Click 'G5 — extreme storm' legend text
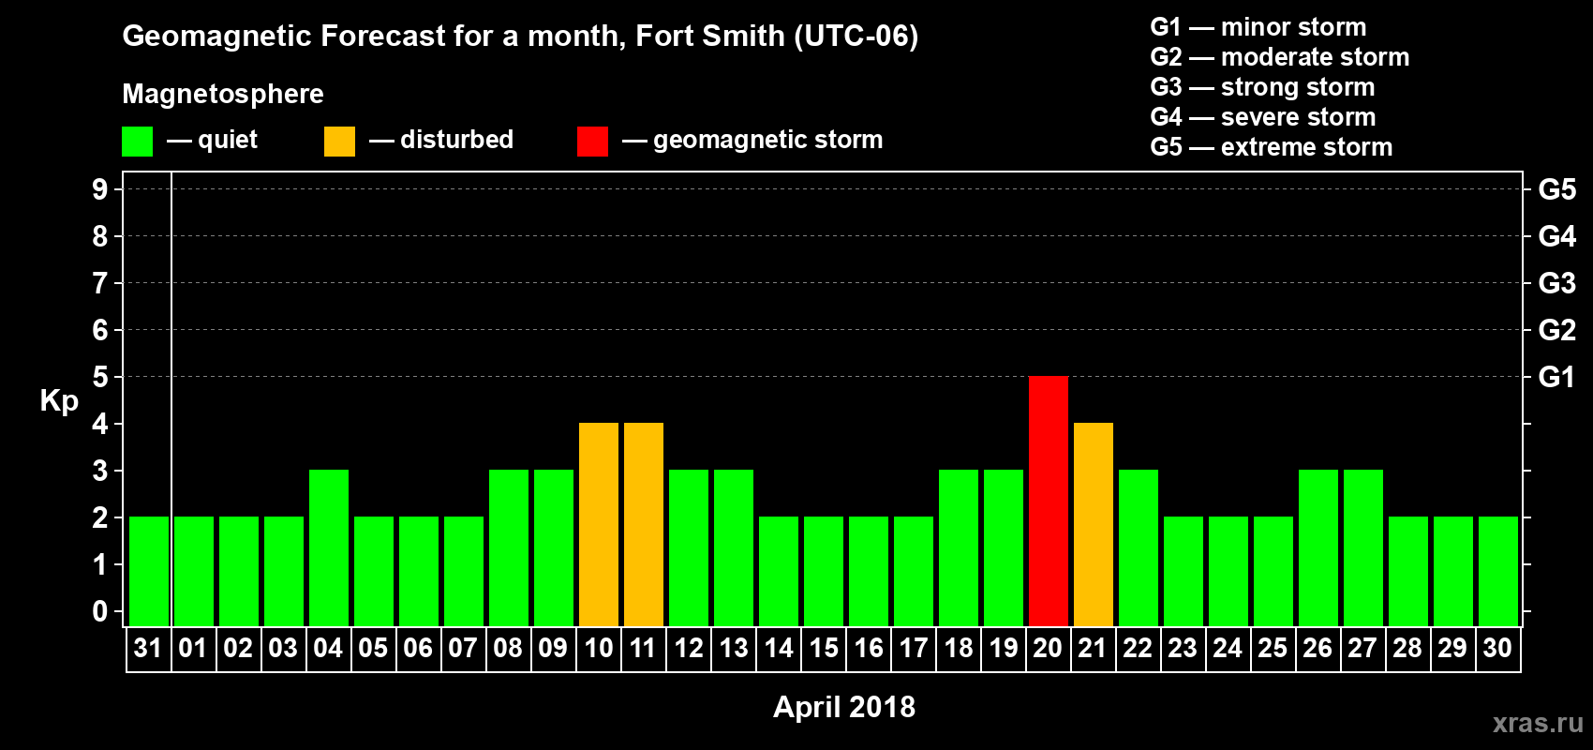This screenshot has height=750, width=1593. coord(1272,147)
